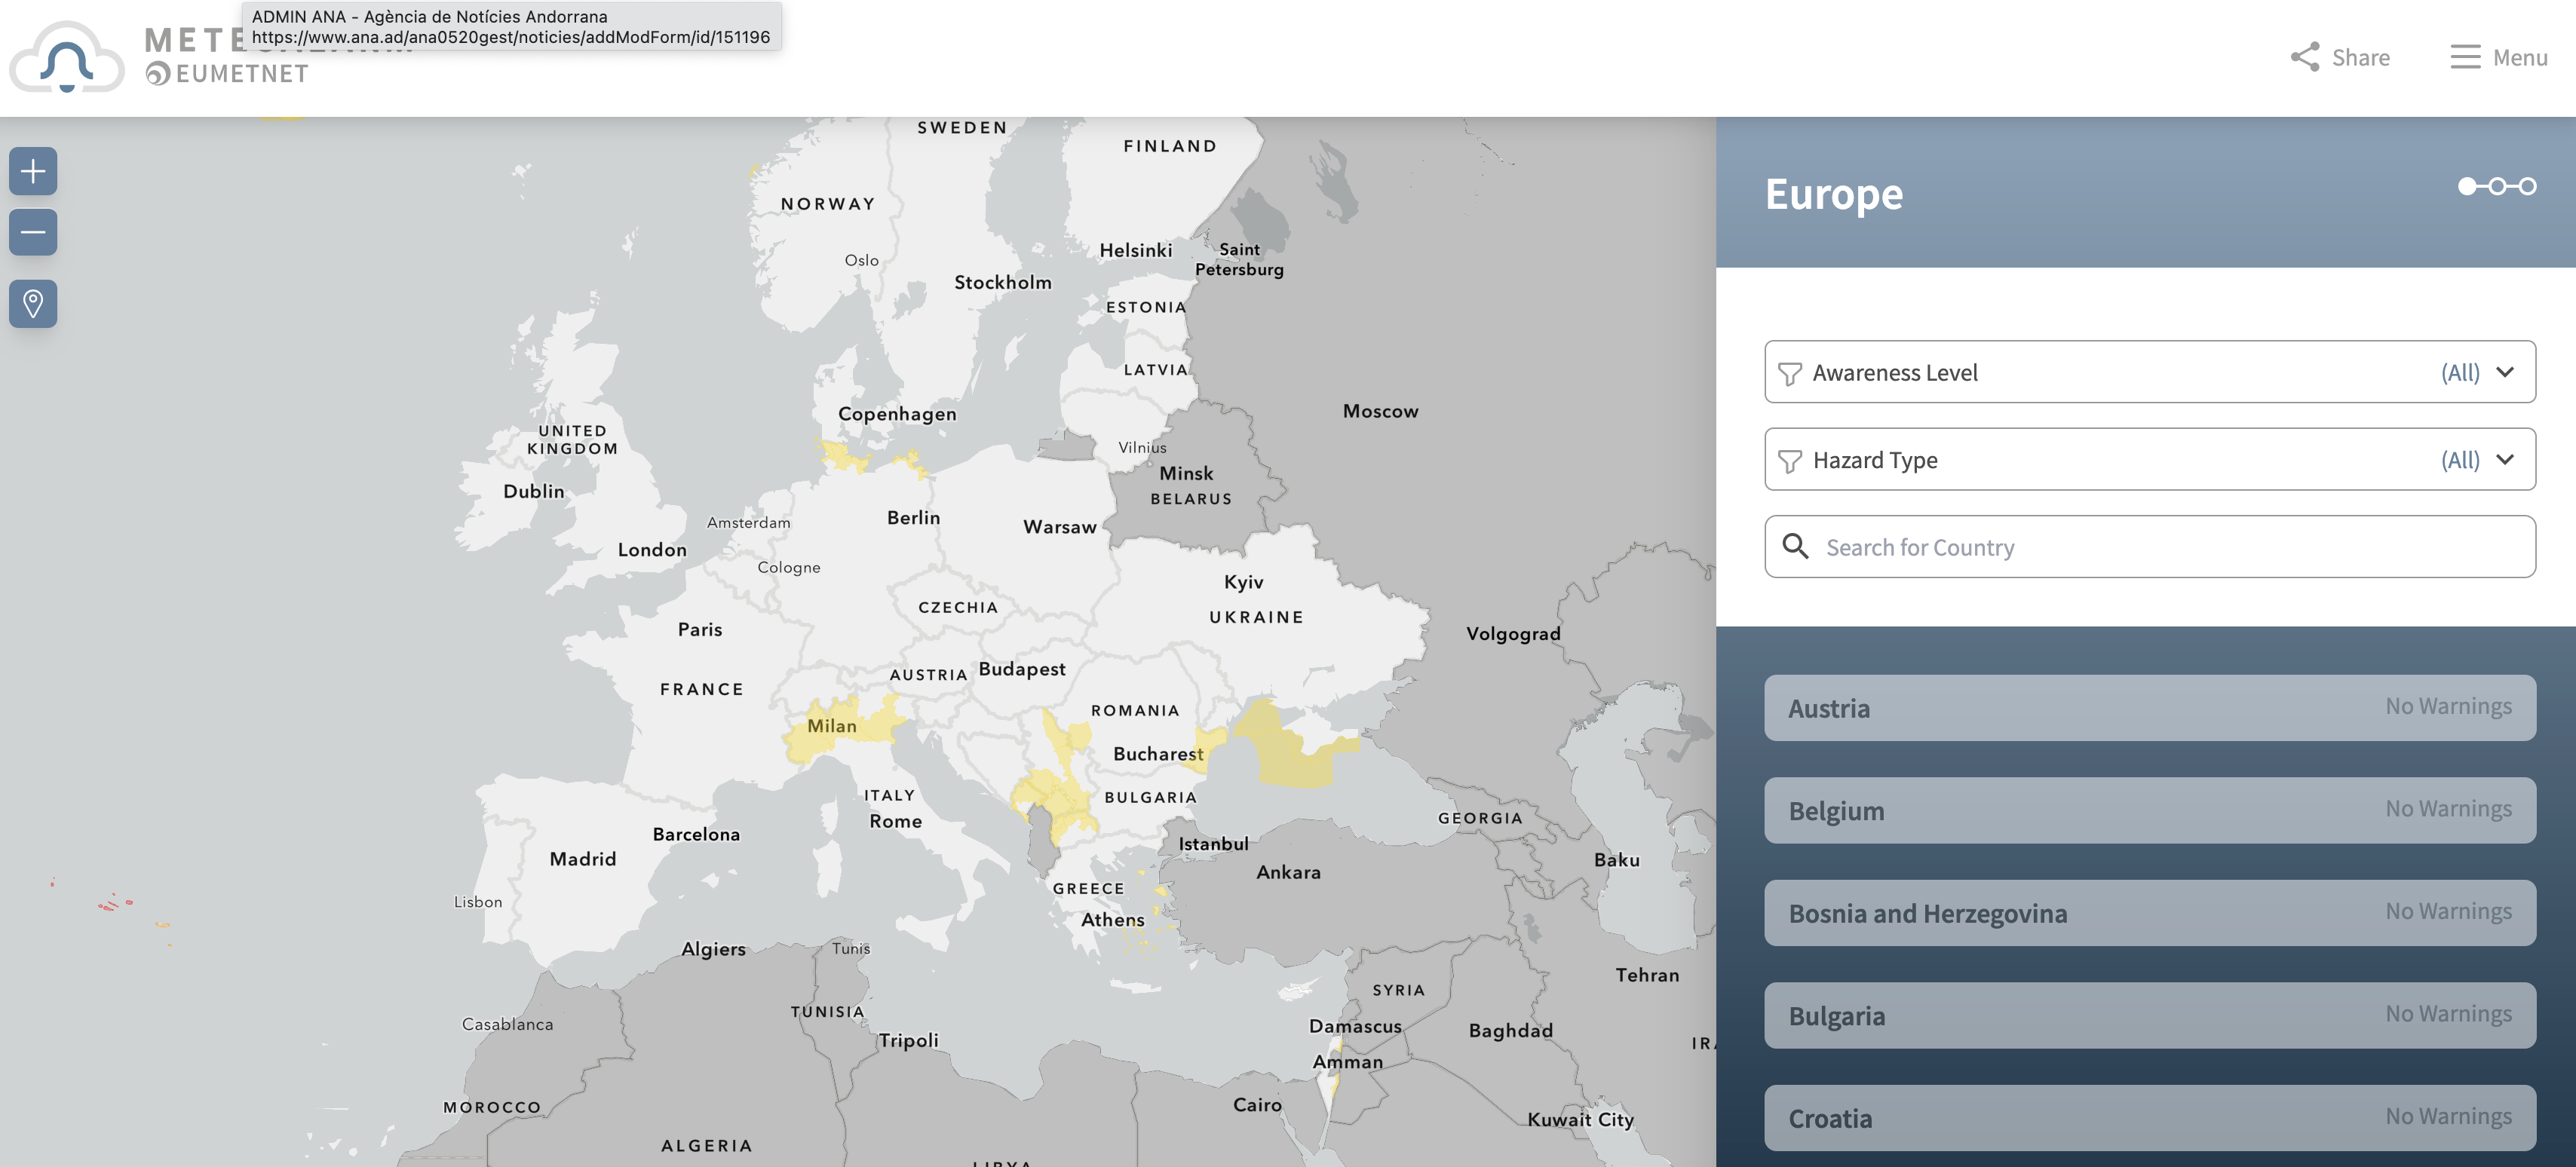The width and height of the screenshot is (2576, 1167).
Task: Click the Croatia country row
Action: (2149, 1118)
